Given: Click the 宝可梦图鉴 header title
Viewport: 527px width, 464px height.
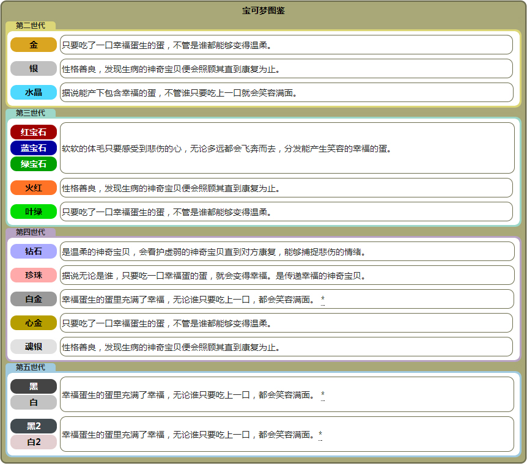Looking at the screenshot, I should pos(263,11).
